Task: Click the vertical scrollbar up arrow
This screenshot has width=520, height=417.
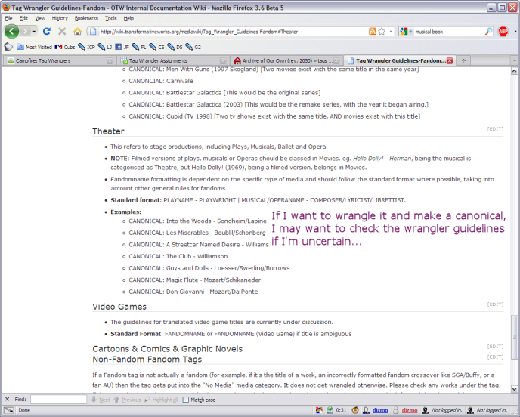Action: click(x=515, y=71)
